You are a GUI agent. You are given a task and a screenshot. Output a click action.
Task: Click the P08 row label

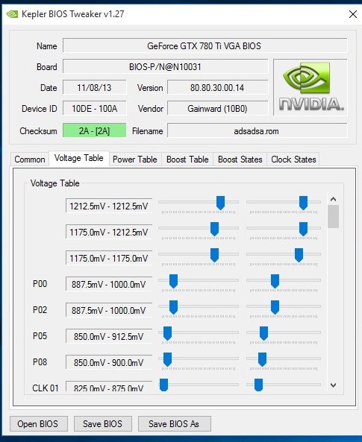coord(40,362)
